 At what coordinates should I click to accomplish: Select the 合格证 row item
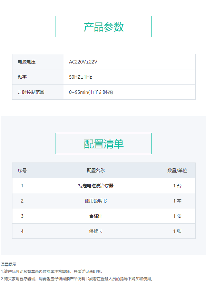tap(96, 216)
